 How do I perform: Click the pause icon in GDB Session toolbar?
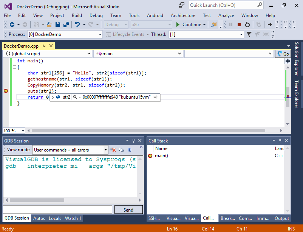[x=130, y=150]
